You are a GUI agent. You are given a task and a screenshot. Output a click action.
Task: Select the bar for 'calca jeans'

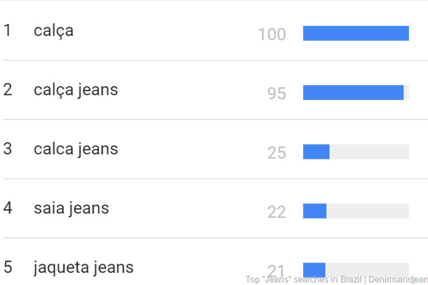316,151
